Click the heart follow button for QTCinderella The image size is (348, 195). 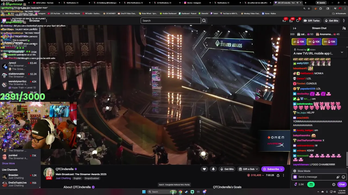point(204,169)
